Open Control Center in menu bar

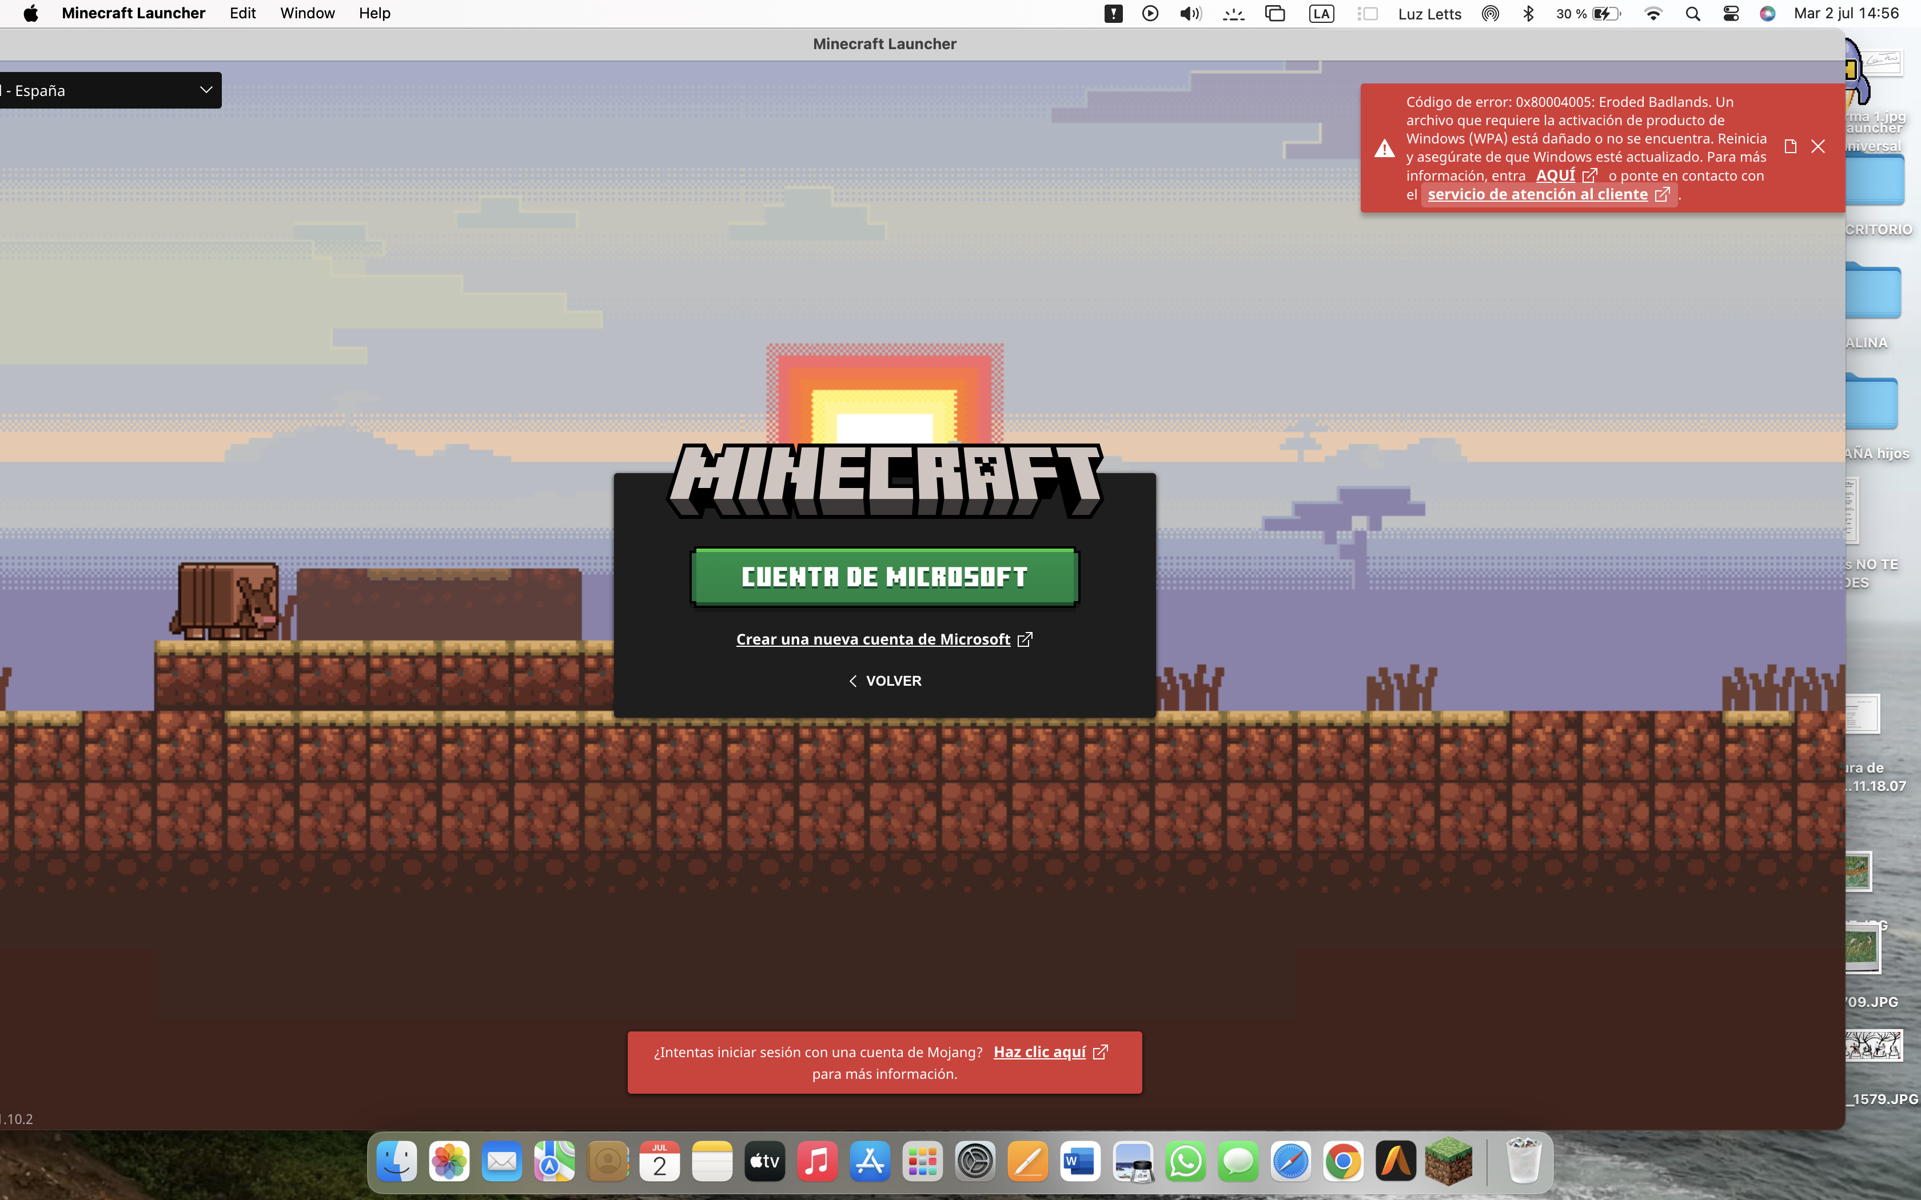[x=1731, y=14]
